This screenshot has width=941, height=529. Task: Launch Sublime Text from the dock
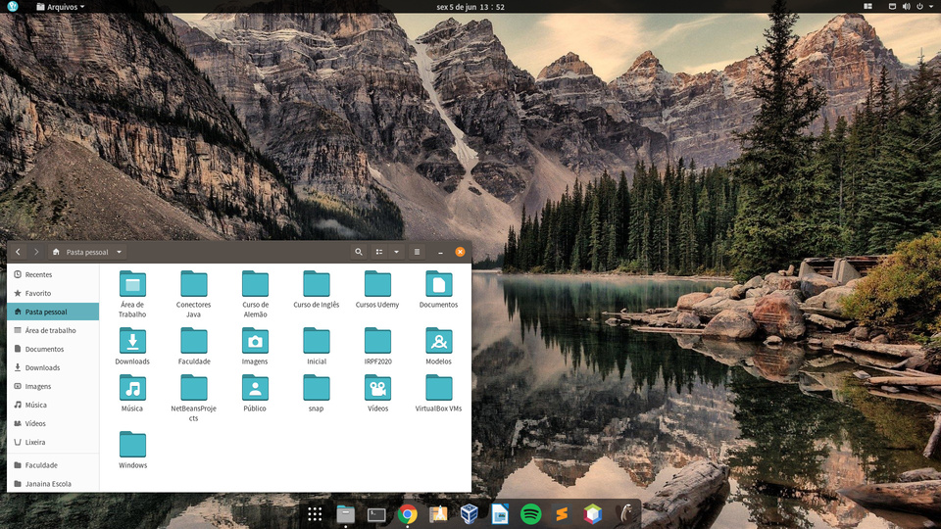click(562, 513)
